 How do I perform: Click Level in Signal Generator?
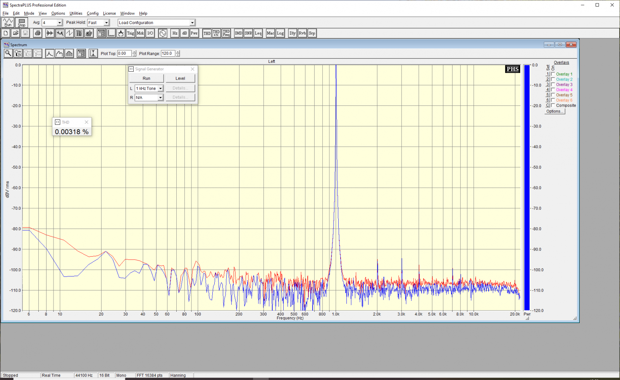click(180, 78)
